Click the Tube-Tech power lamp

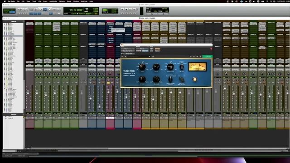[x=194, y=80]
